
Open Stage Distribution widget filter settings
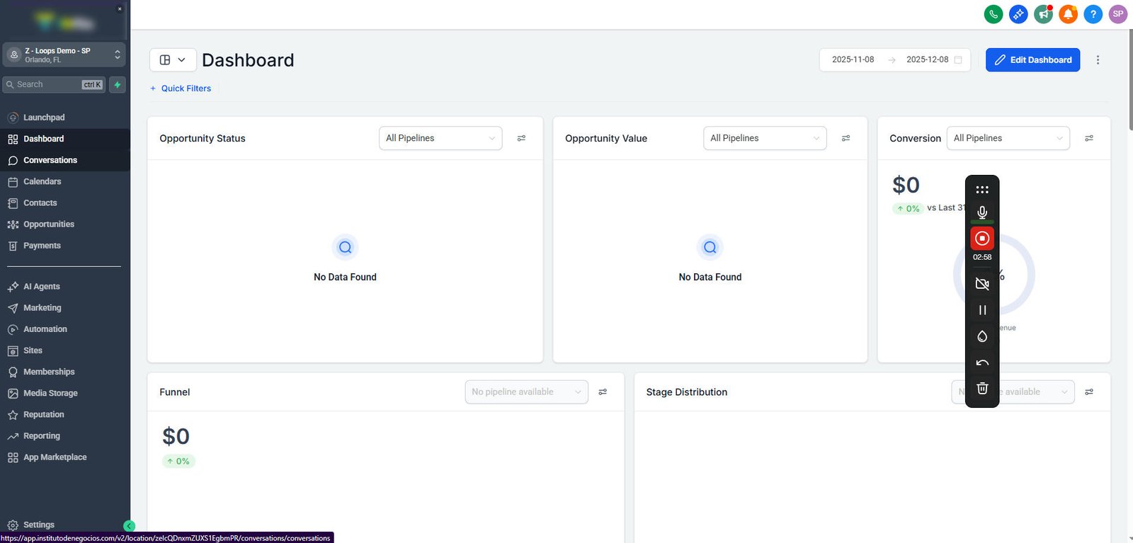coord(1089,392)
